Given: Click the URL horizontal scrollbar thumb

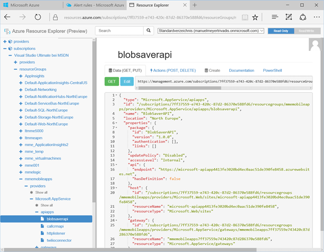Looking at the screenshot, I should pyautogui.click(x=180, y=88).
